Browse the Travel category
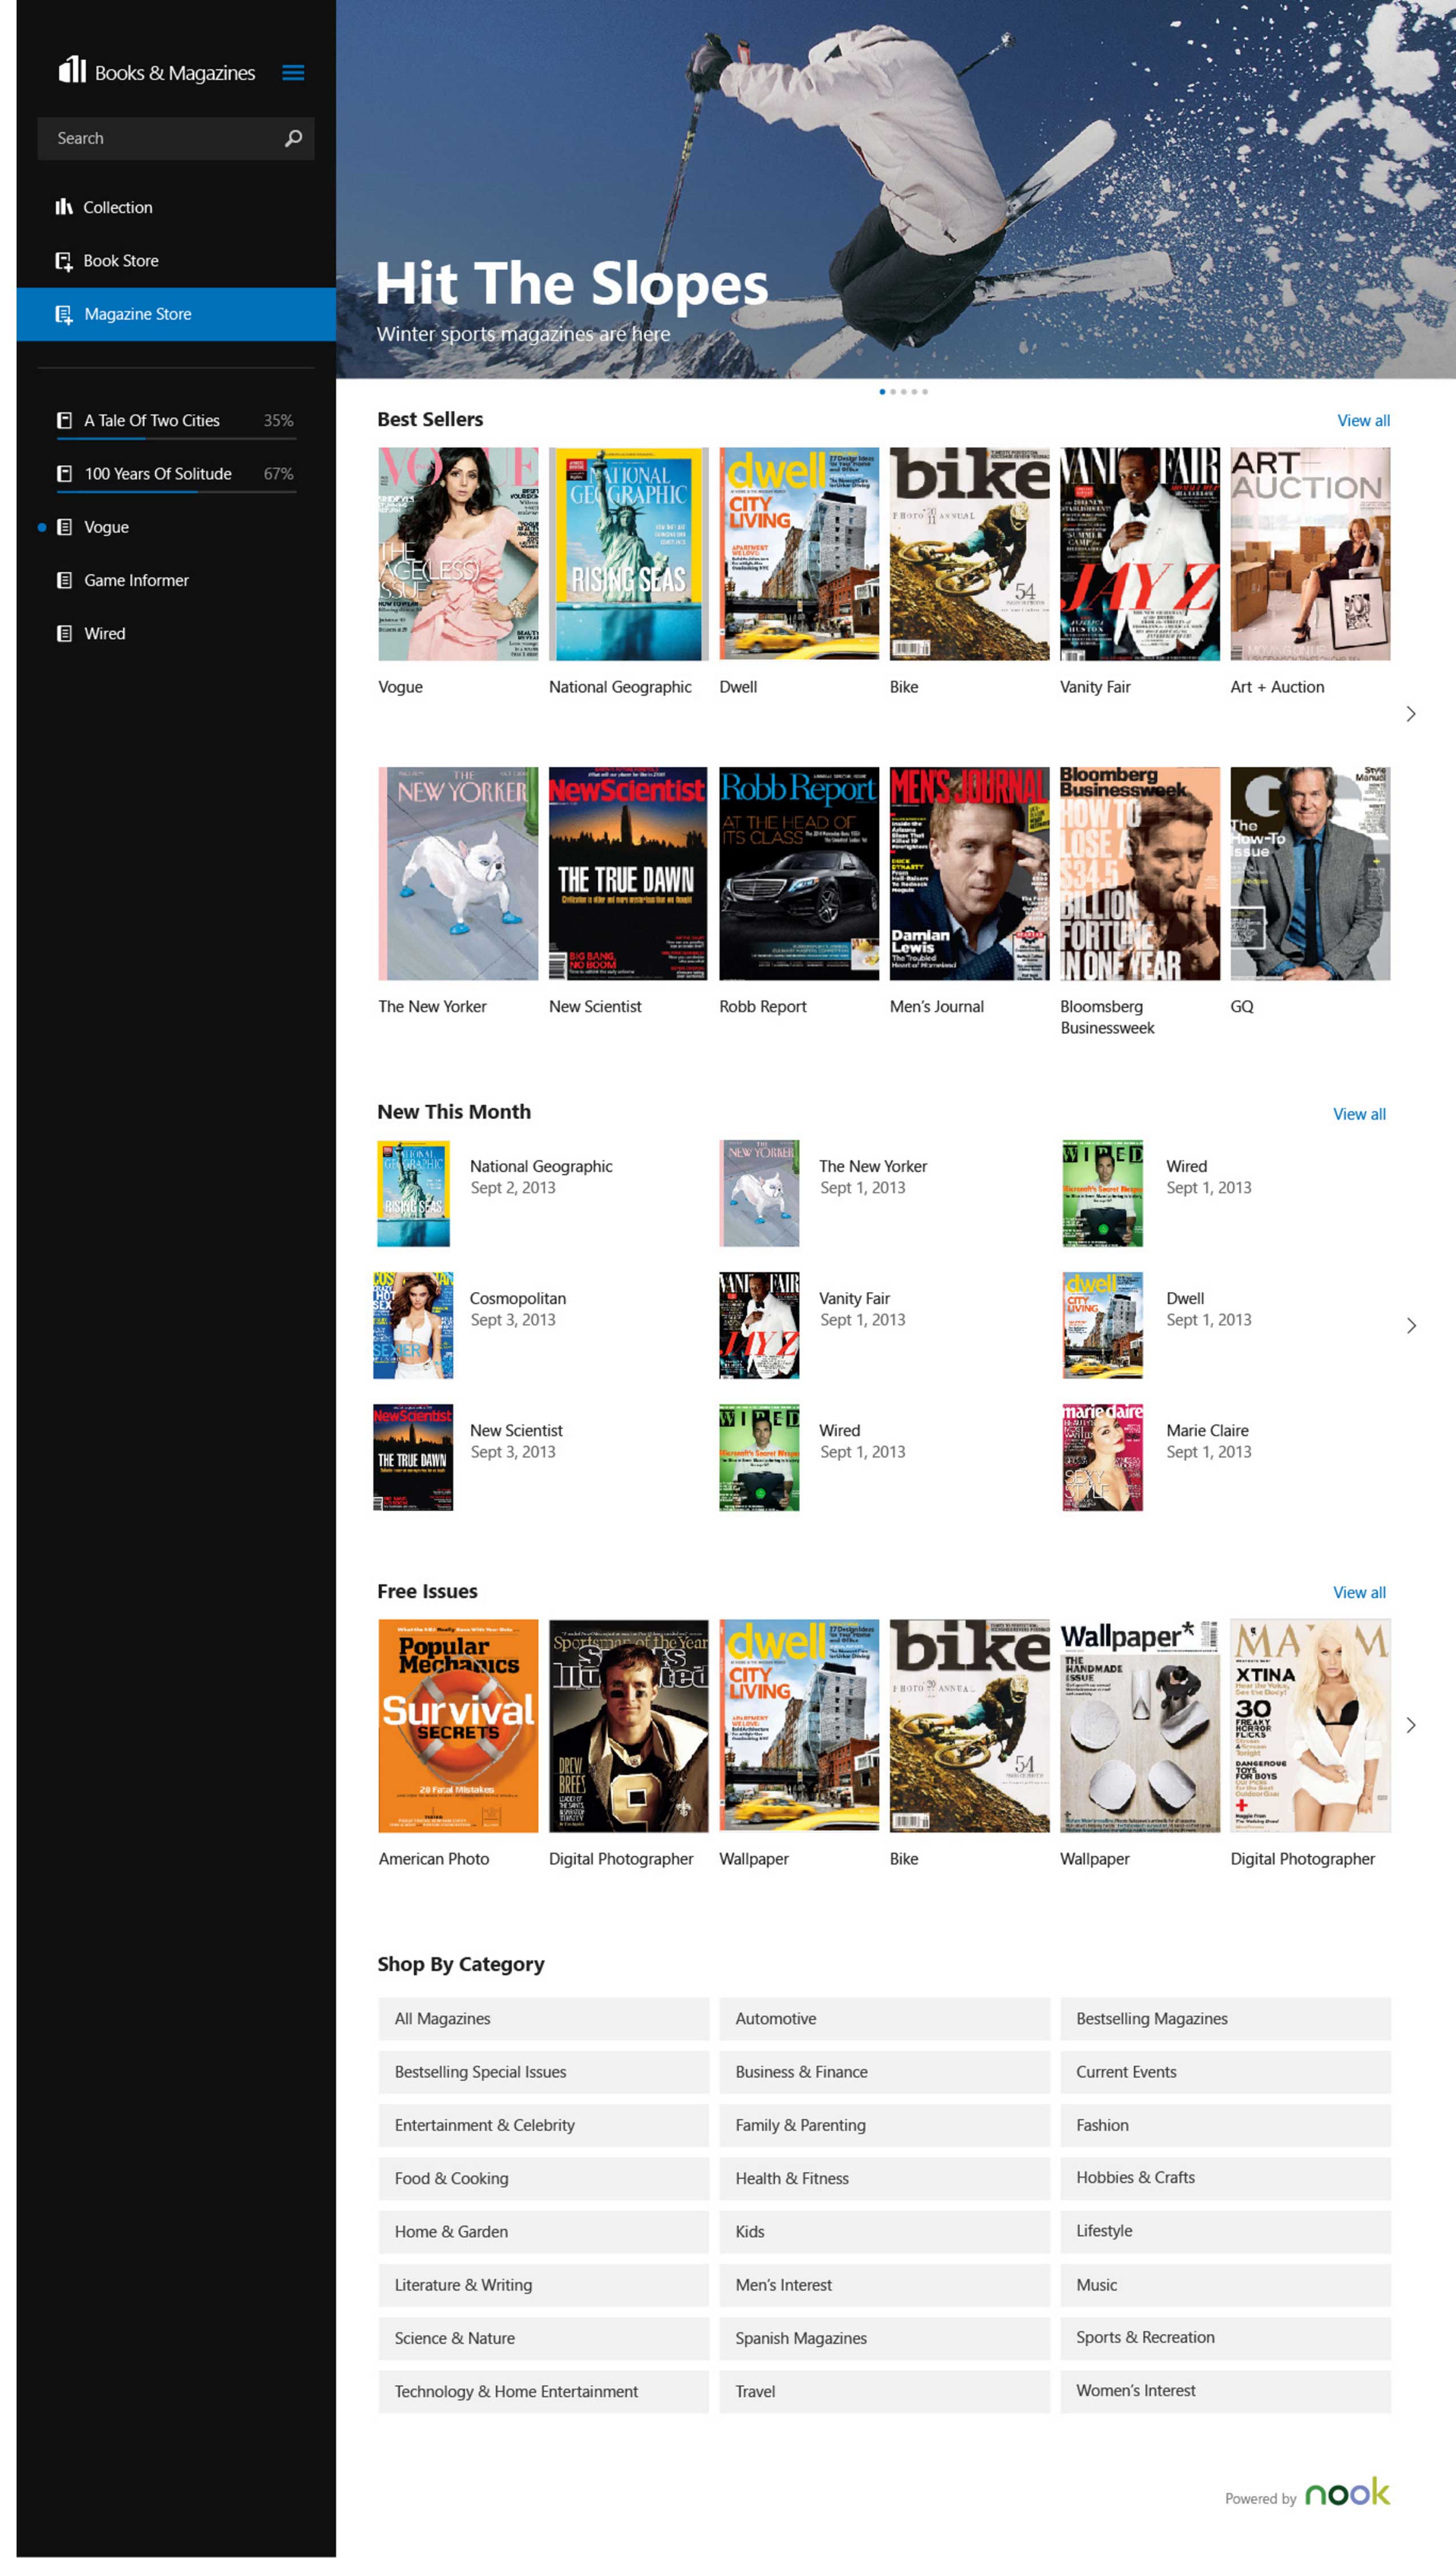 tap(884, 2392)
